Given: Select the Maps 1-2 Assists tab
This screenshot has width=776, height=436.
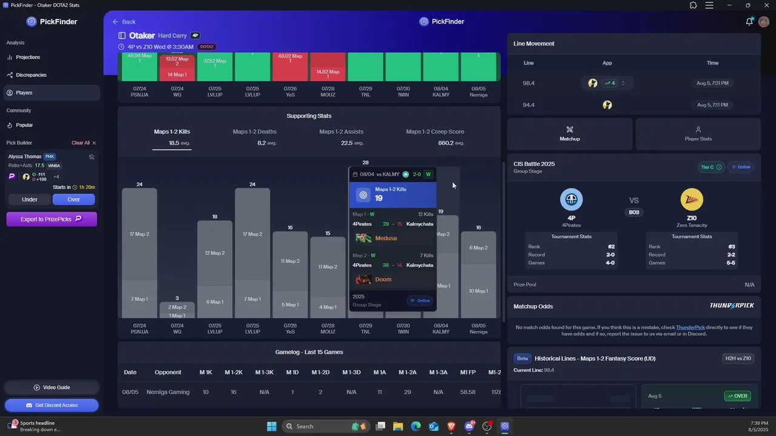Looking at the screenshot, I should [341, 137].
